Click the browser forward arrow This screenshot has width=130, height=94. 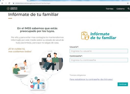[x=6, y=3]
